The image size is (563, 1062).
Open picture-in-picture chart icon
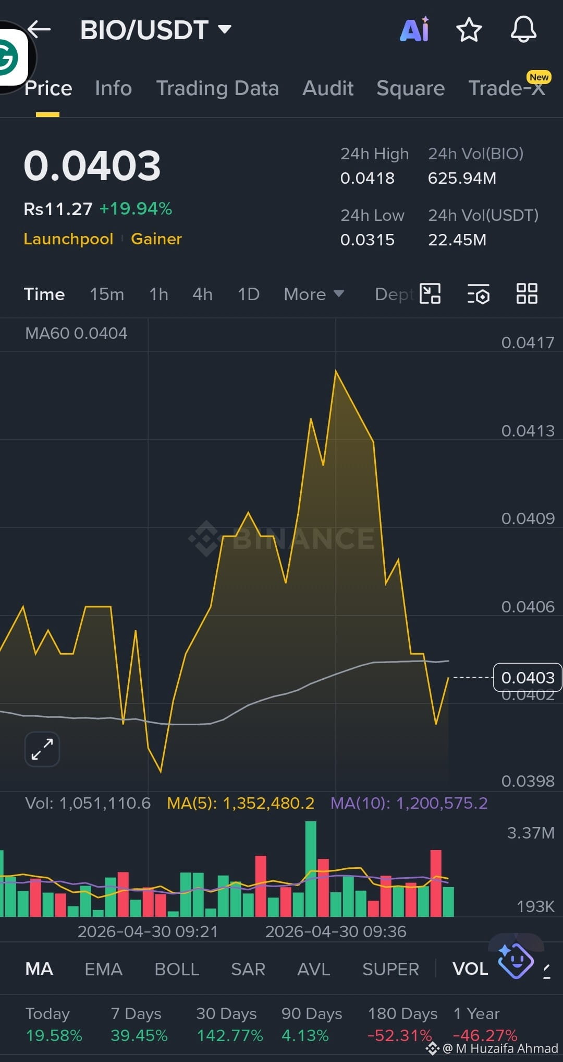(x=430, y=293)
